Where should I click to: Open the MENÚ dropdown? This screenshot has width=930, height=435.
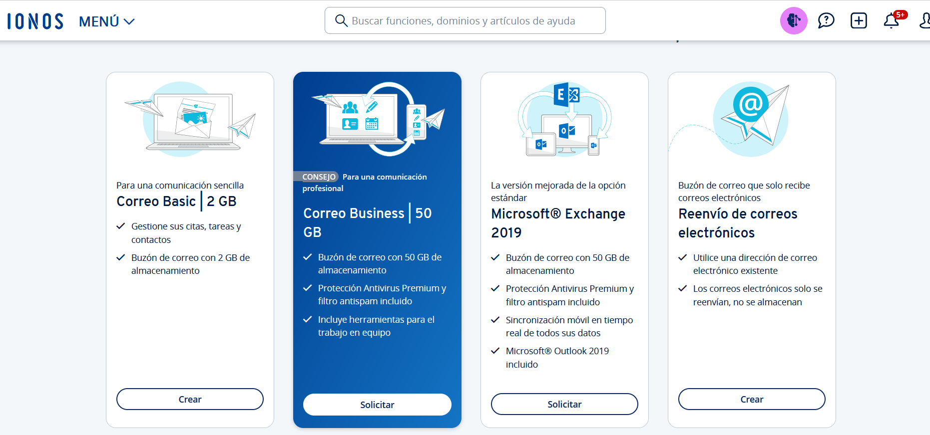tap(107, 21)
